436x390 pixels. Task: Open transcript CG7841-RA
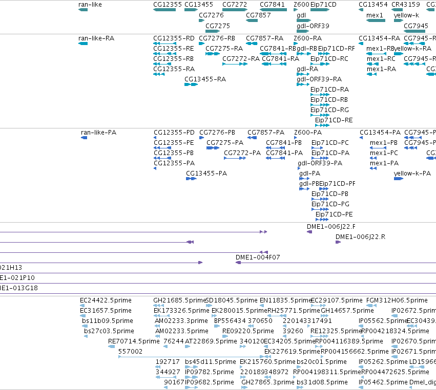pyautogui.click(x=281, y=59)
